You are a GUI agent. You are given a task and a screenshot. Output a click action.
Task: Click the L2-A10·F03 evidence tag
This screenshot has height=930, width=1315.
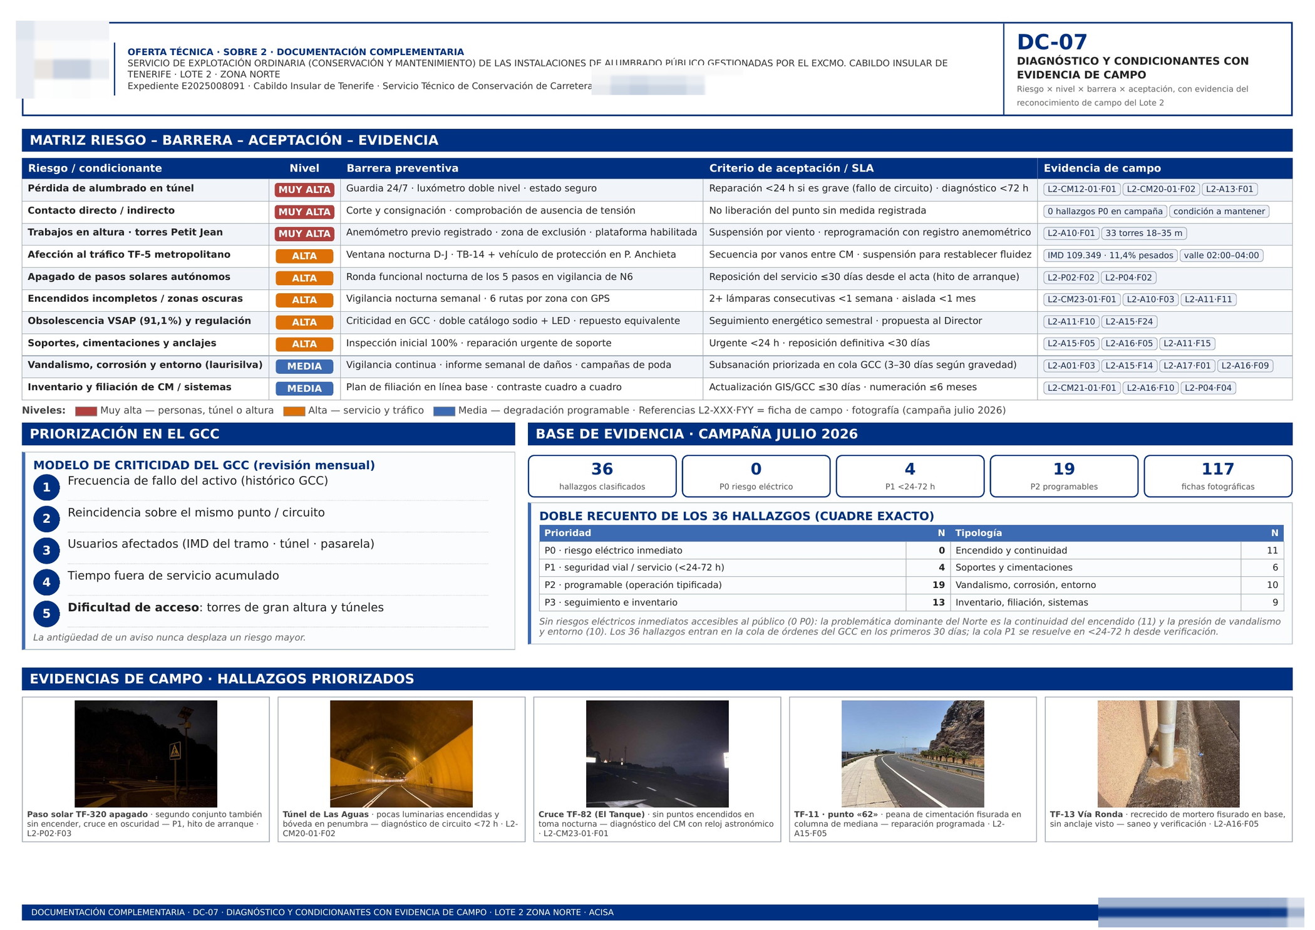(1150, 299)
